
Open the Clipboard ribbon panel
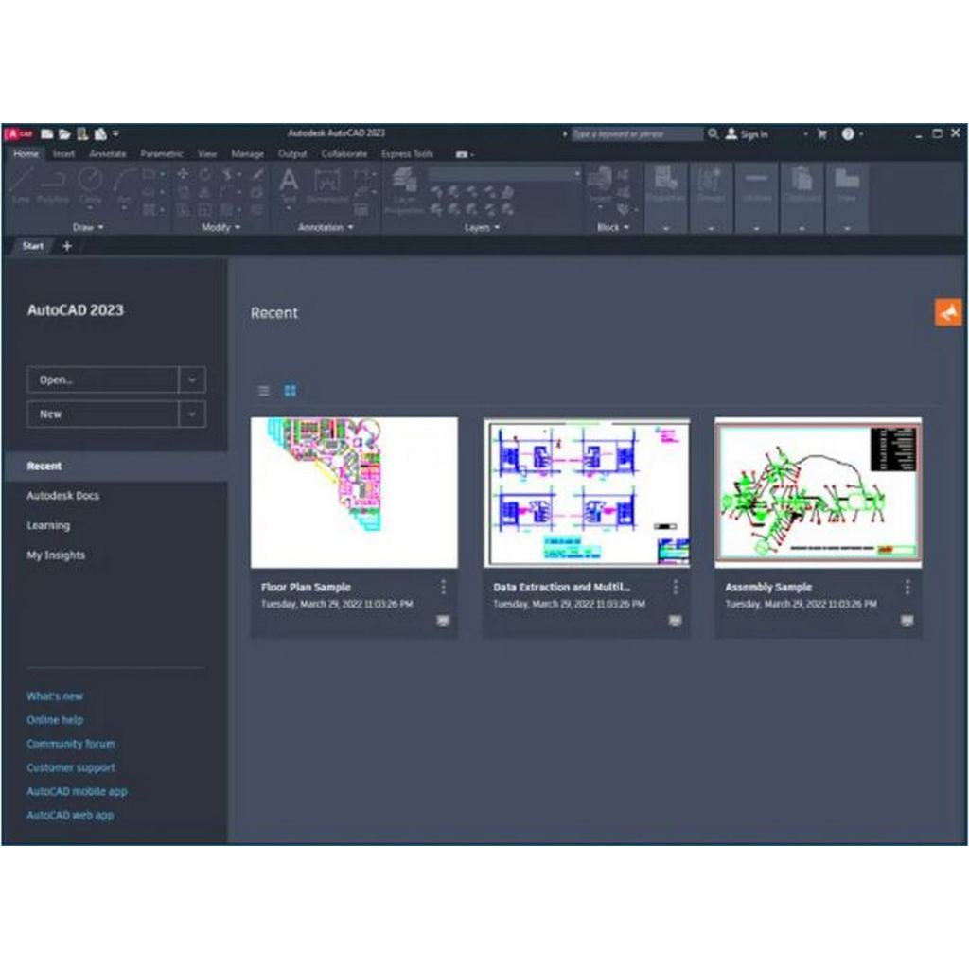pos(802,199)
